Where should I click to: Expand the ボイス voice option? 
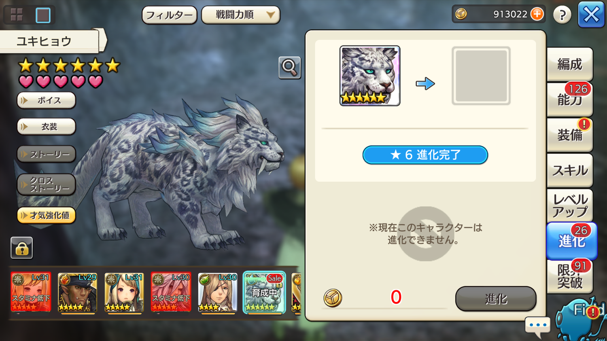click(46, 100)
